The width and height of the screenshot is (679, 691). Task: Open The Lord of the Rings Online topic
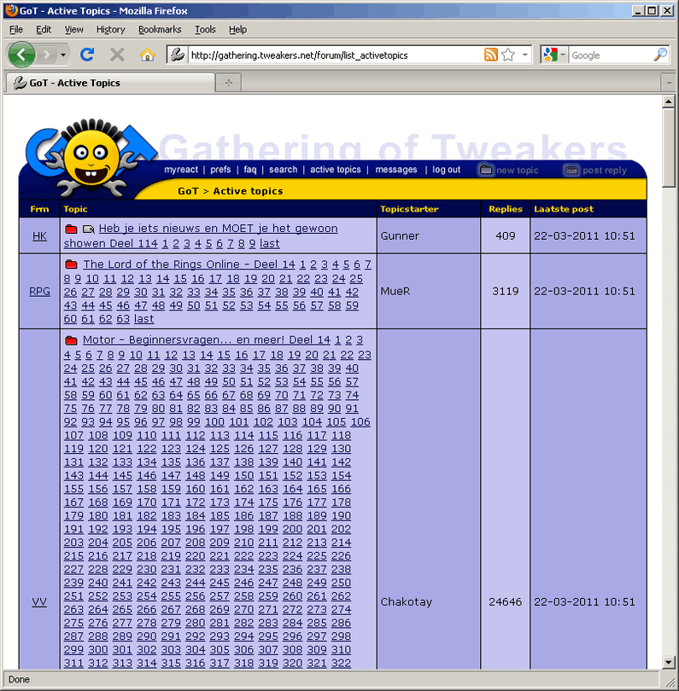click(x=189, y=264)
